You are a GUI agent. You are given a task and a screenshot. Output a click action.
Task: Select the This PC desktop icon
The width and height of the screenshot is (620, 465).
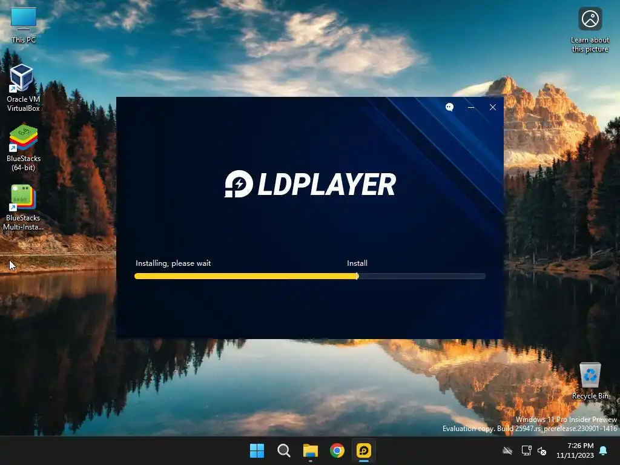(24, 25)
